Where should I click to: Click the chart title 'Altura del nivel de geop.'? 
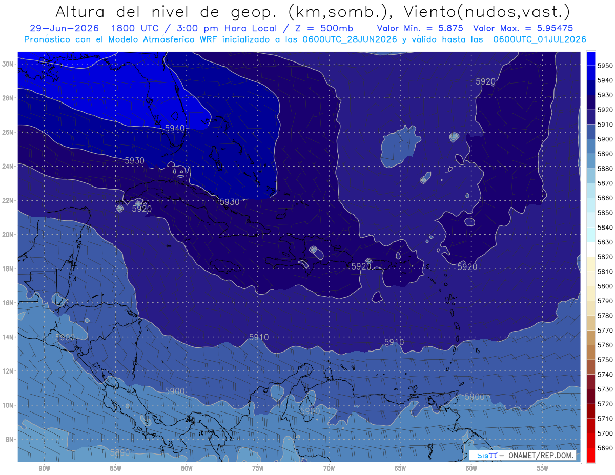168,11
